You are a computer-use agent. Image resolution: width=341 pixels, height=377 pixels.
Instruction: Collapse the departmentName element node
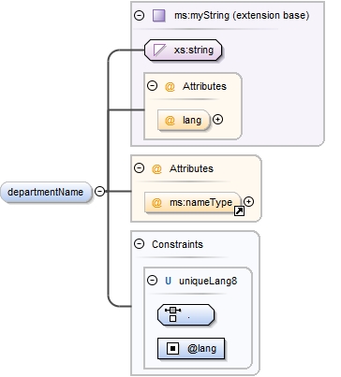[x=99, y=191]
